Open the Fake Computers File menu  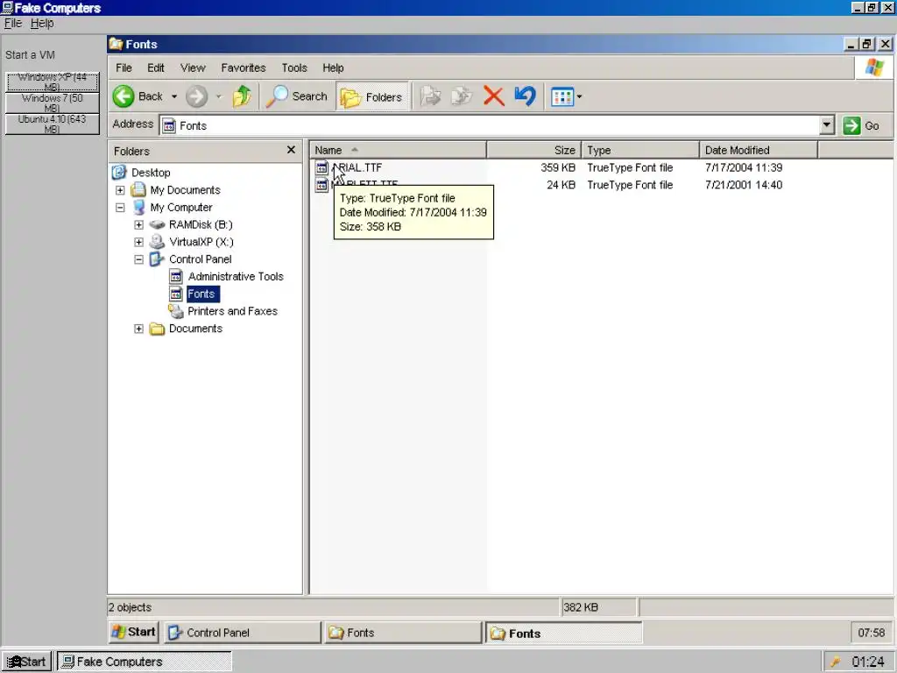pyautogui.click(x=12, y=23)
